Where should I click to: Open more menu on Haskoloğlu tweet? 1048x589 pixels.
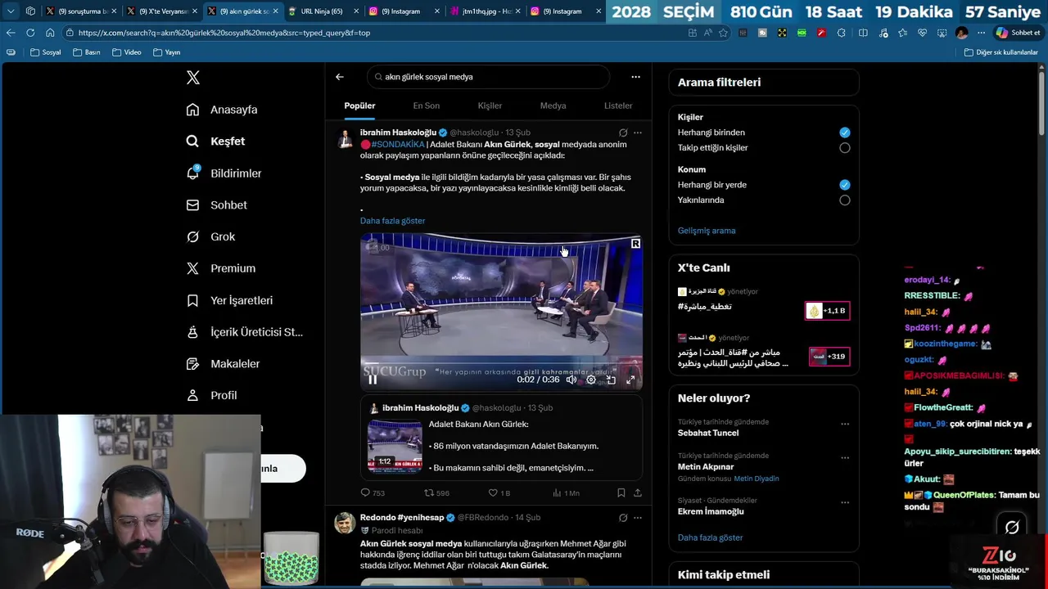click(638, 133)
